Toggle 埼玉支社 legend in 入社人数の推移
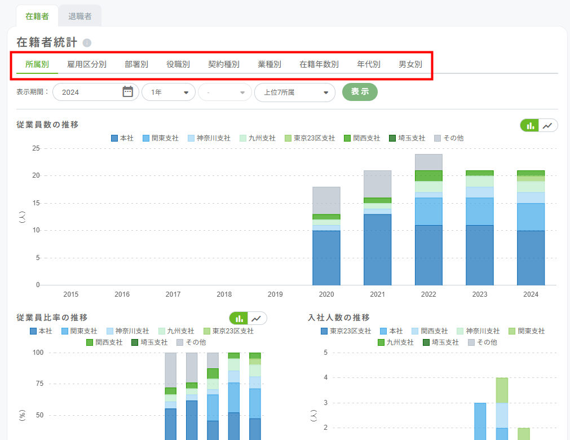Image resolution: width=570 pixels, height=440 pixels. [x=441, y=342]
